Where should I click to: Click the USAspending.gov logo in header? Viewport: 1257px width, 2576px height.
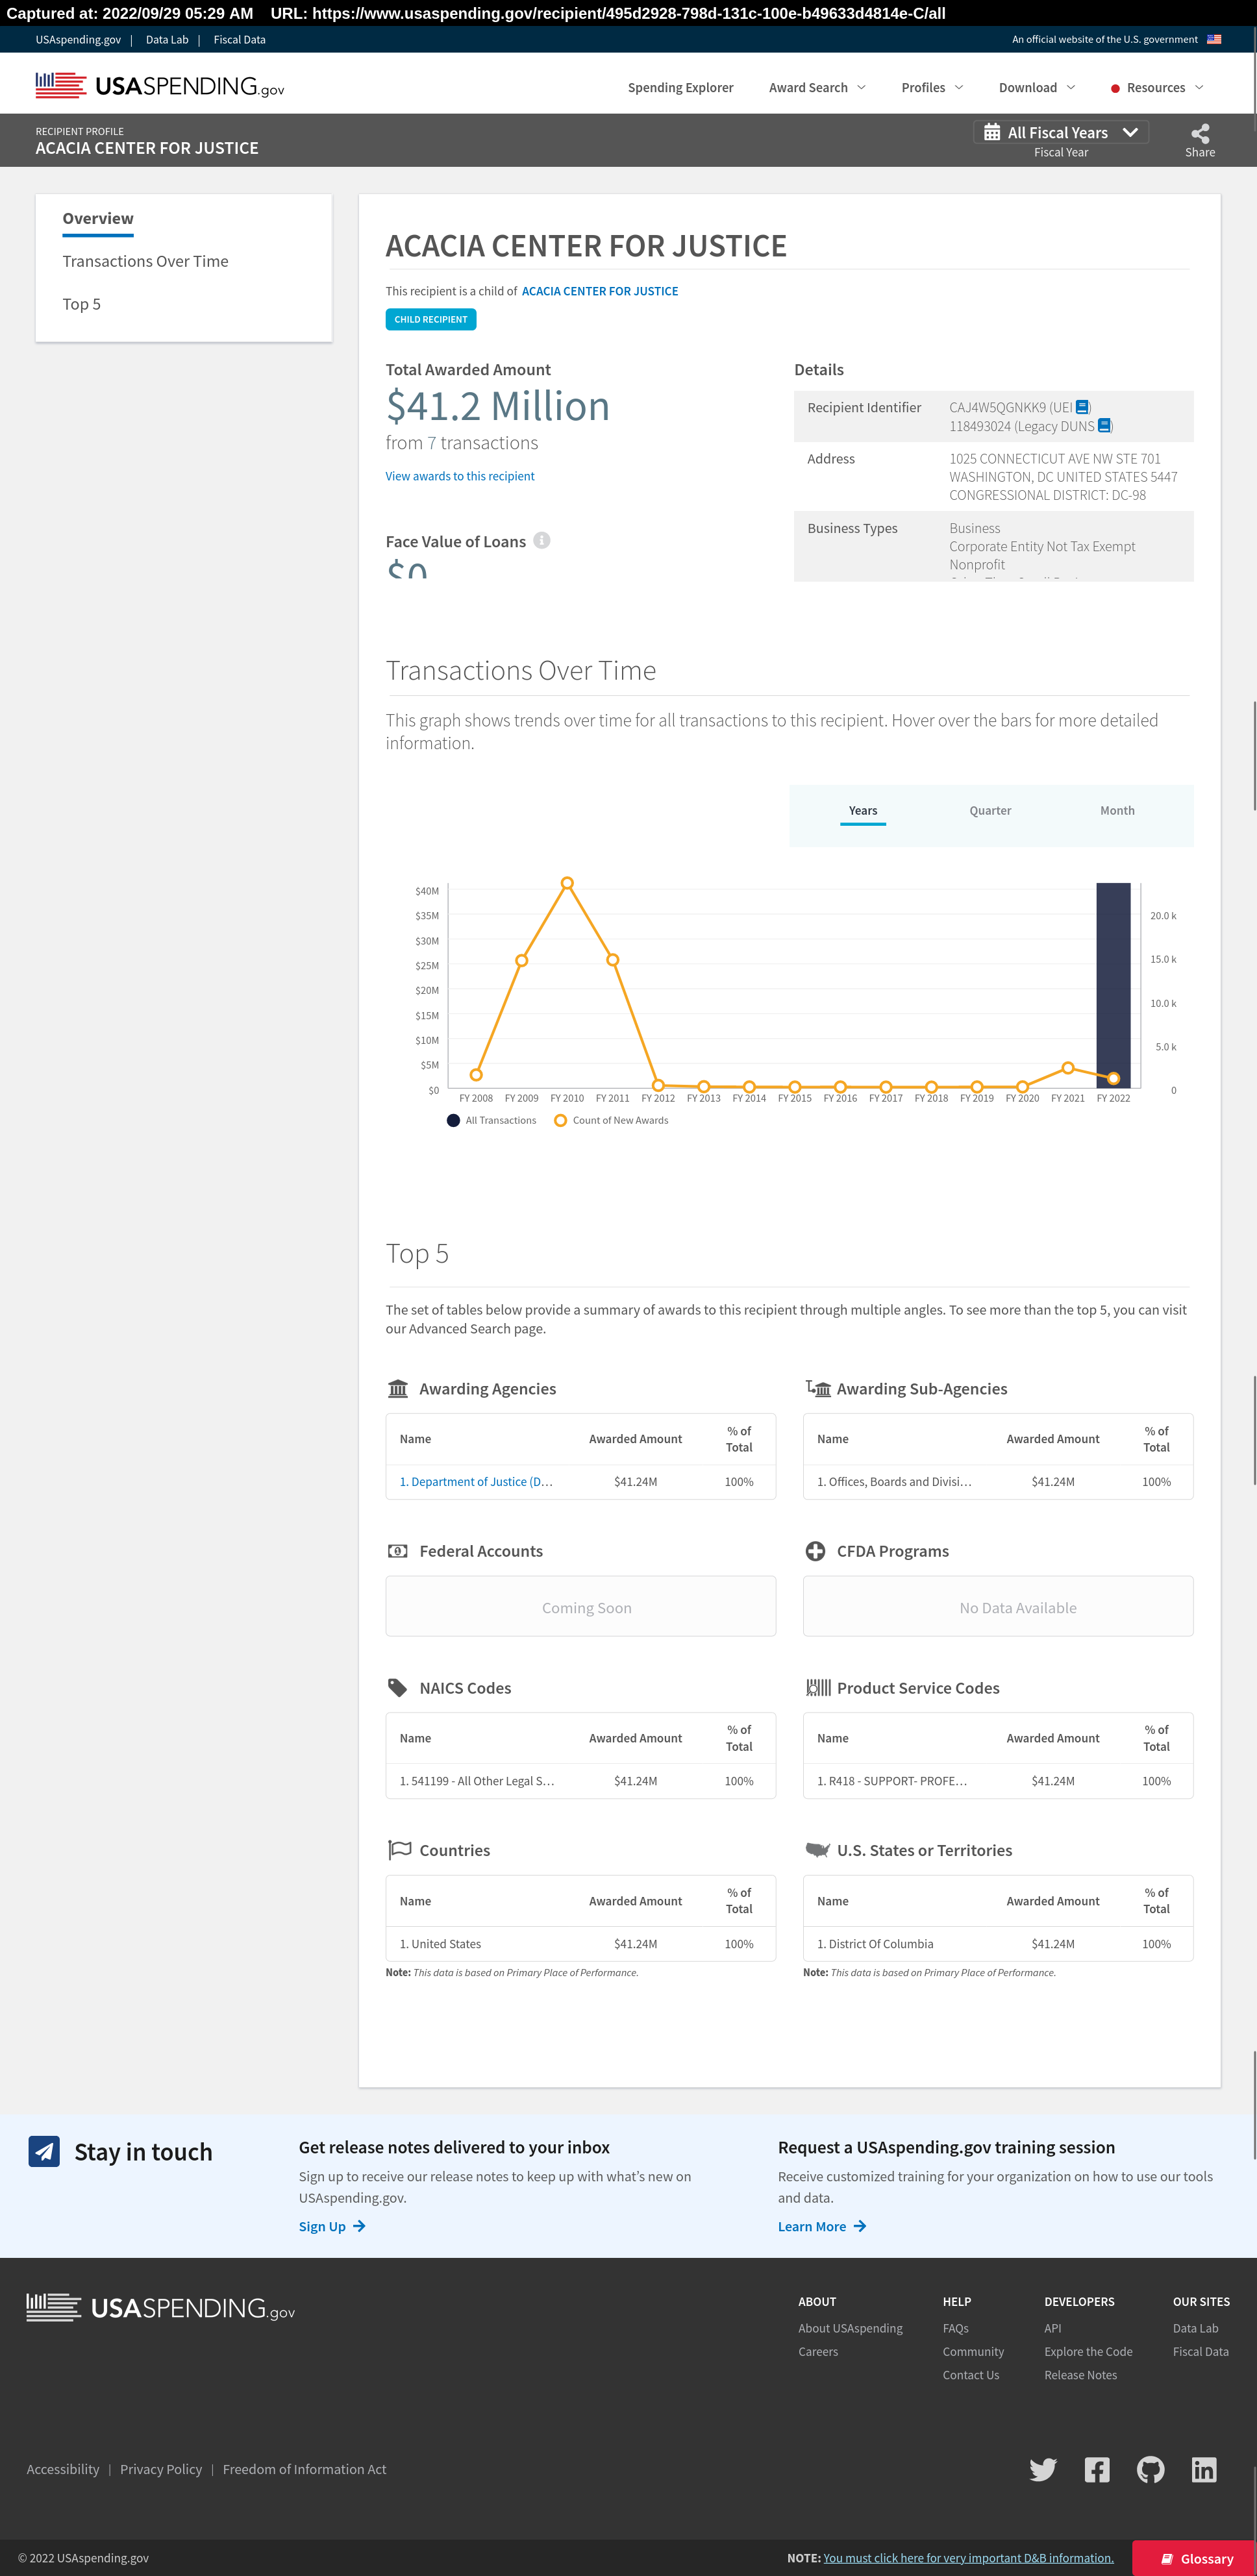click(x=160, y=86)
